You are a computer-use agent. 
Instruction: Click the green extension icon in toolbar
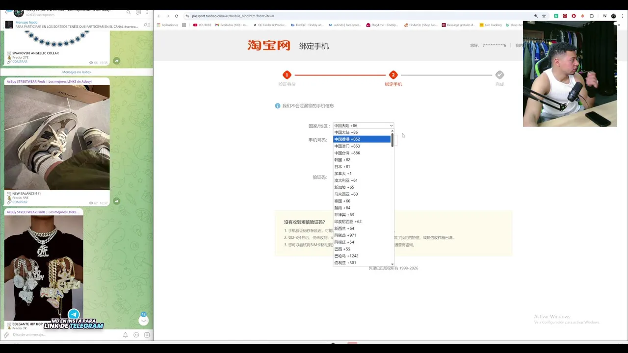pyautogui.click(x=556, y=16)
